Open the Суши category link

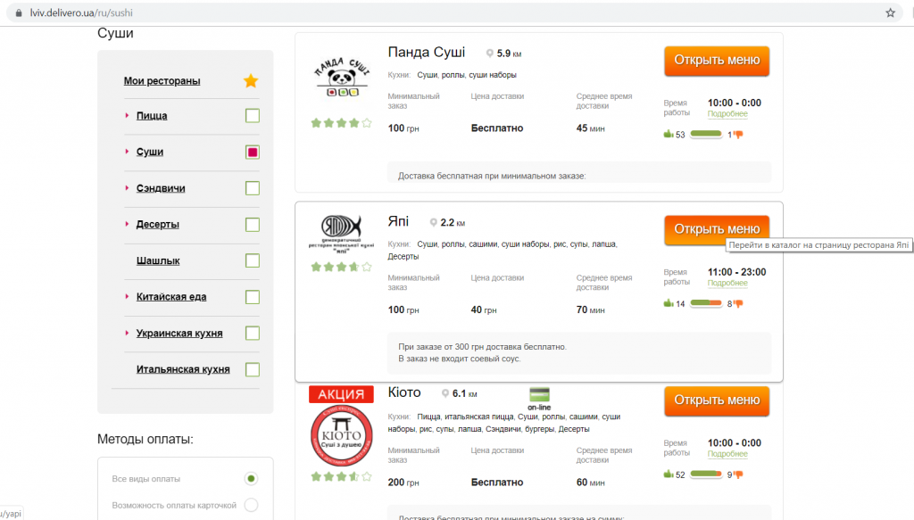[150, 152]
